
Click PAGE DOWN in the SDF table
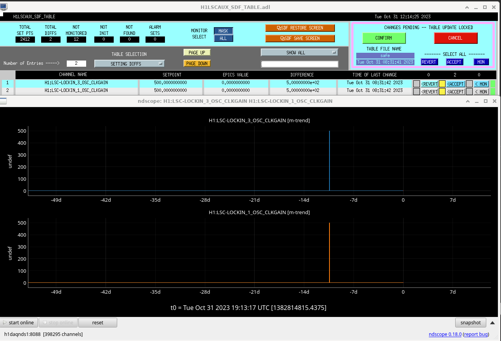pyautogui.click(x=197, y=63)
